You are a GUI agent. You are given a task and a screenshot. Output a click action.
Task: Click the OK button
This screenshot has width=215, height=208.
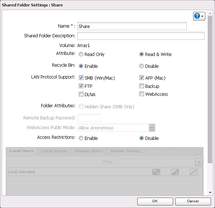[x=155, y=201]
